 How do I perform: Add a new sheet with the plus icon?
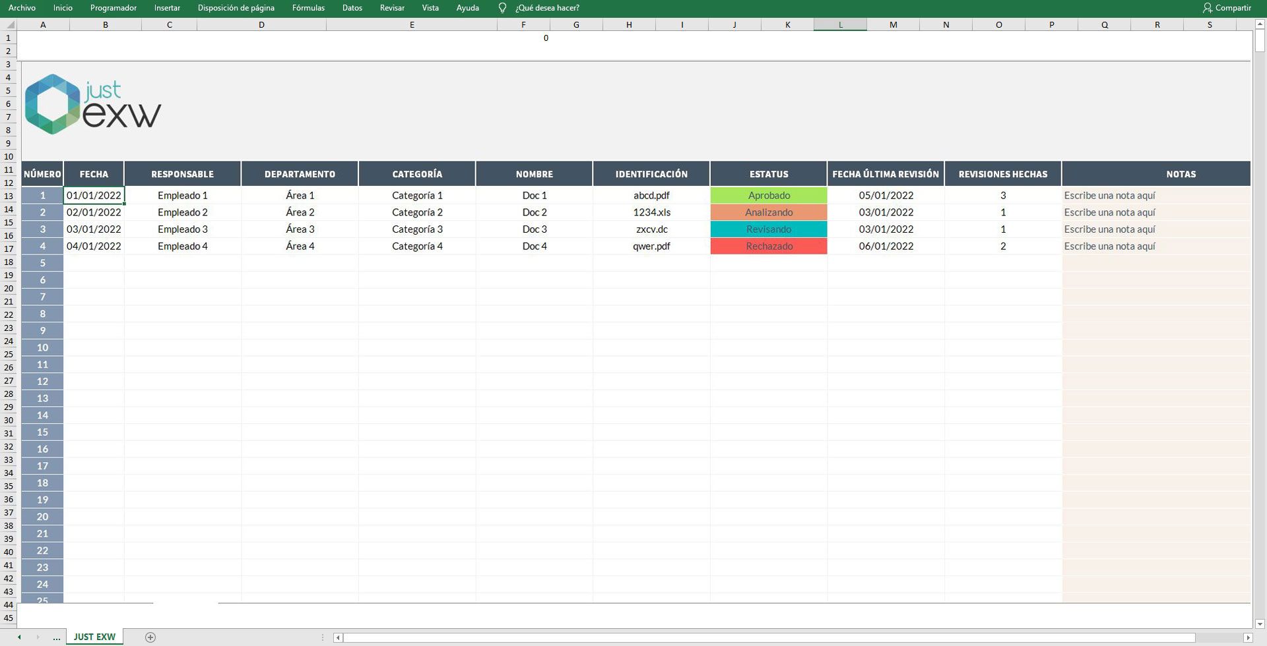[x=150, y=637]
